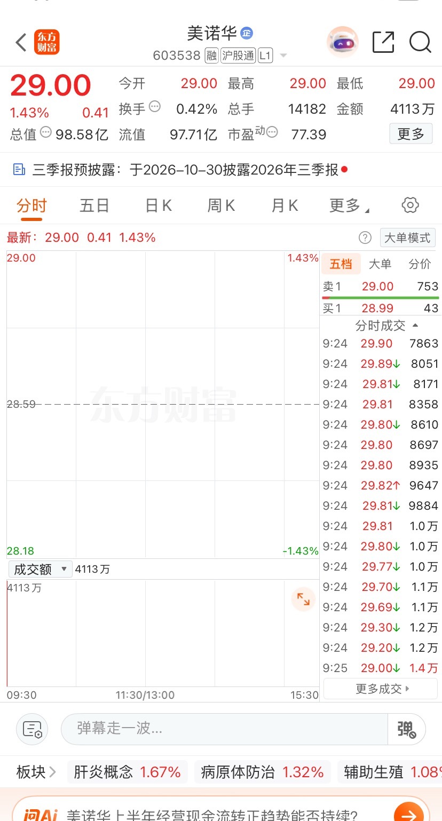Tap the 更多 quote details button
Screen dimensions: 442x821
click(411, 133)
